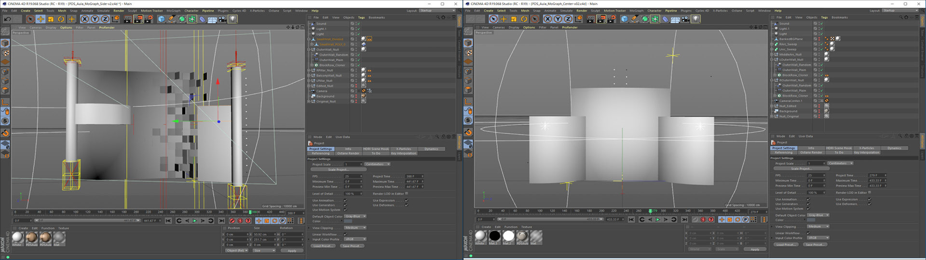Select Move tool in right window toolbar

click(x=504, y=19)
